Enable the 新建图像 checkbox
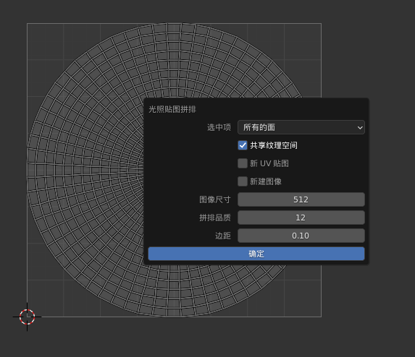Viewport: 415px width, 357px height. click(243, 181)
